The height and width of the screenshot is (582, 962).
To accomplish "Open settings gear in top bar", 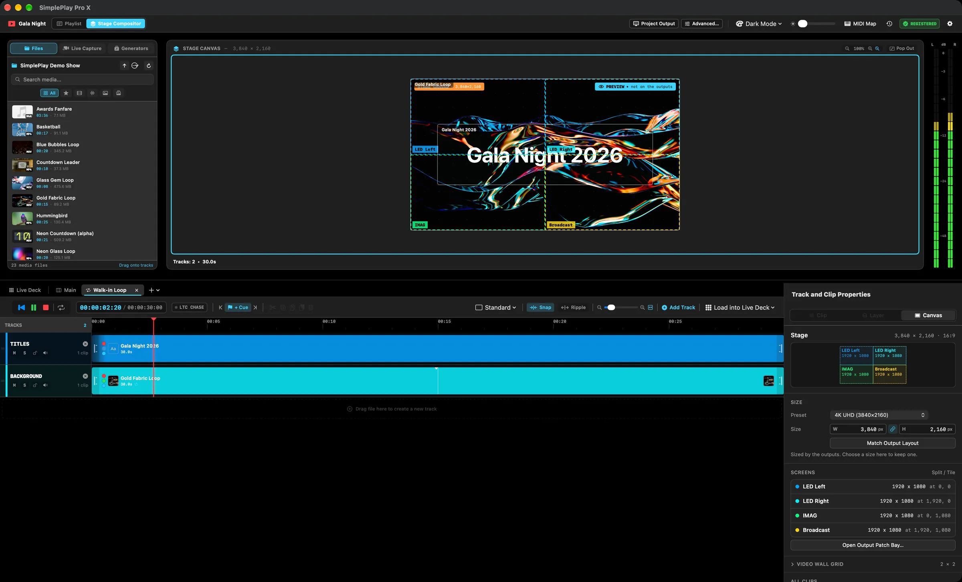I will click(950, 24).
